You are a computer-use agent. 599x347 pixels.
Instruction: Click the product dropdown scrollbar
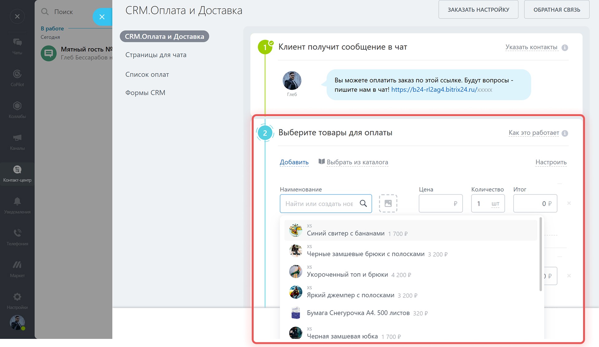(540, 254)
